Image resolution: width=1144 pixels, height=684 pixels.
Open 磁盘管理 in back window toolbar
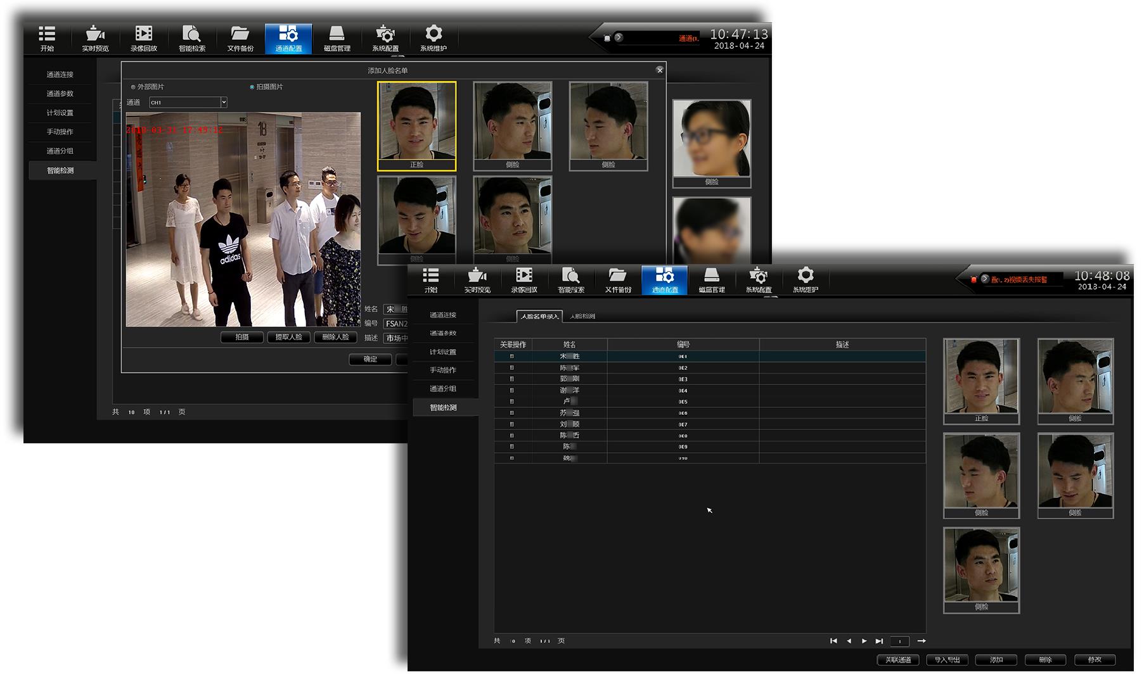(337, 39)
